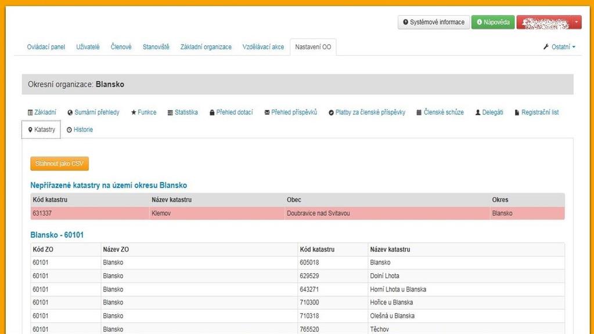Image resolution: width=594 pixels, height=334 pixels.
Task: Click the red user account button
Action: (x=545, y=22)
